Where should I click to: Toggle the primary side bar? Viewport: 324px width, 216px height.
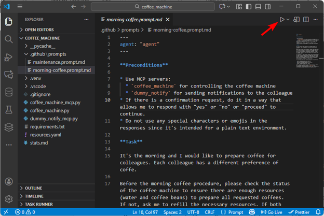pos(248,7)
